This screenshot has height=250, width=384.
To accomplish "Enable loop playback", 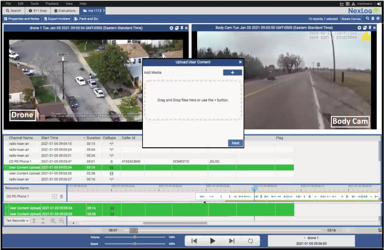I will click(250, 241).
